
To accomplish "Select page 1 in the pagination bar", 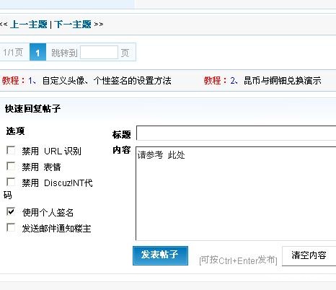I will point(37,52).
